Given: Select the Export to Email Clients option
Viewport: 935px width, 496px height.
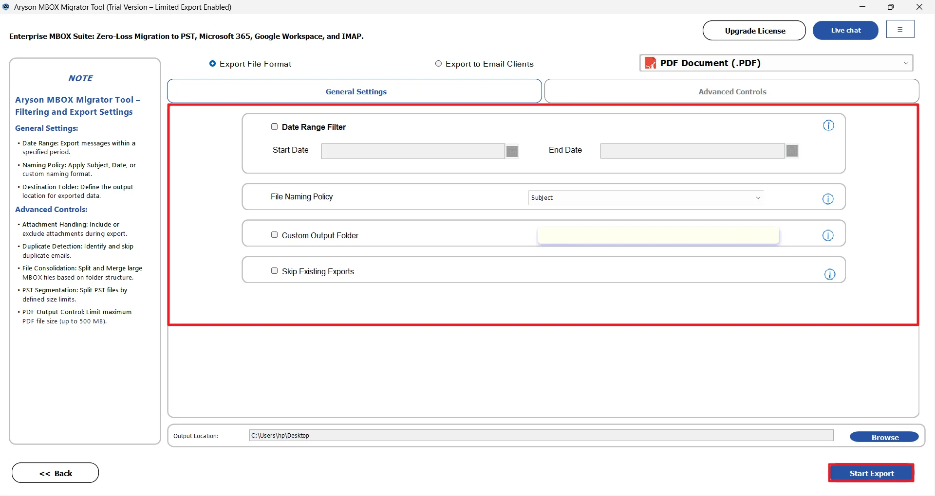Looking at the screenshot, I should 438,63.
